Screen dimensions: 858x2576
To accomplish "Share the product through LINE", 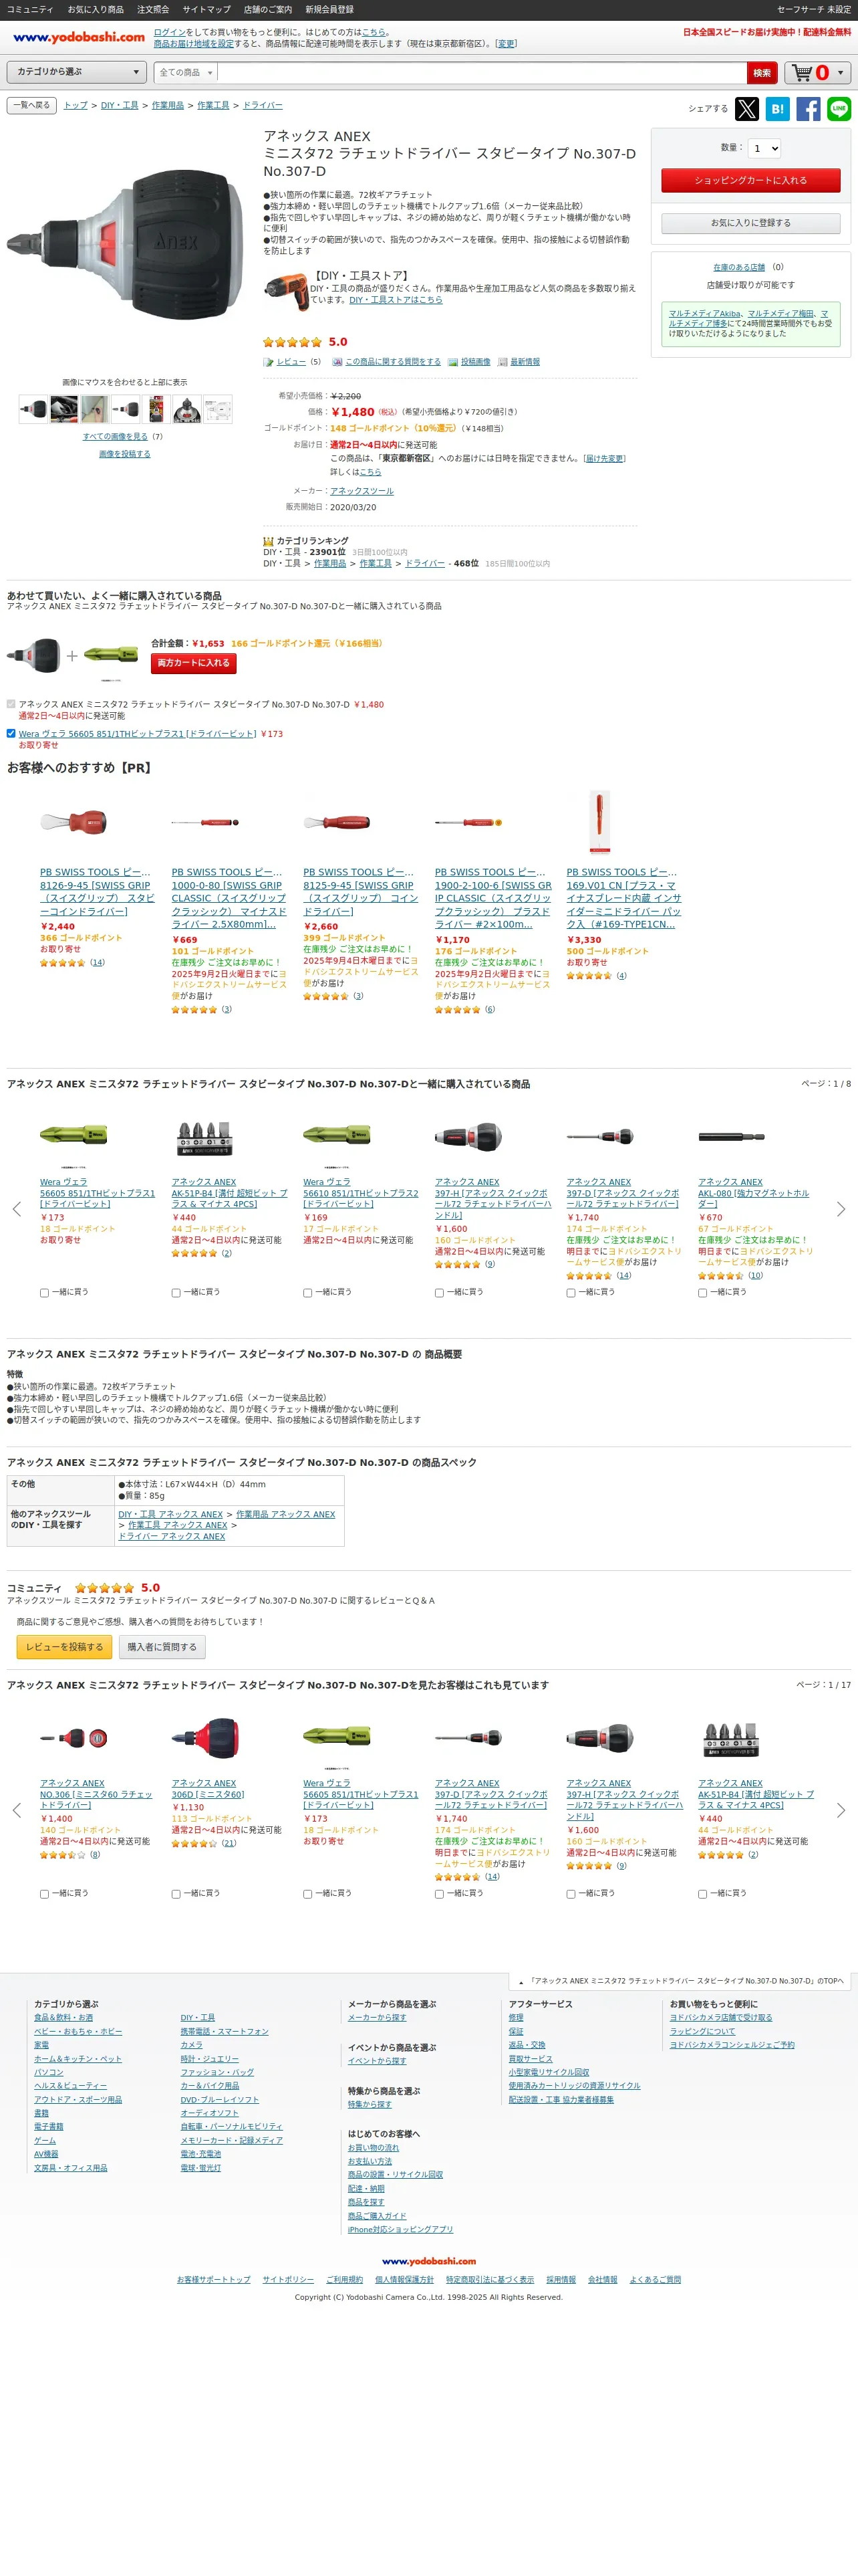I will click(839, 108).
